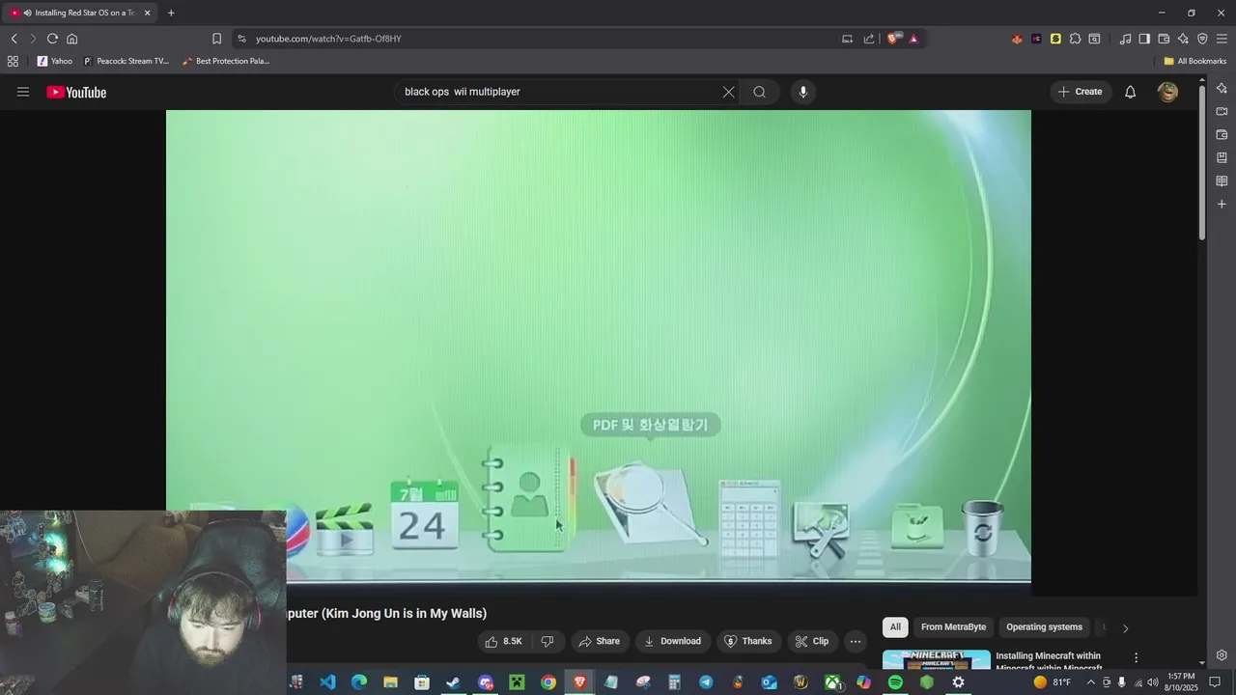This screenshot has height=695, width=1236.
Task: Open the Windows notification center
Action: point(1216,682)
